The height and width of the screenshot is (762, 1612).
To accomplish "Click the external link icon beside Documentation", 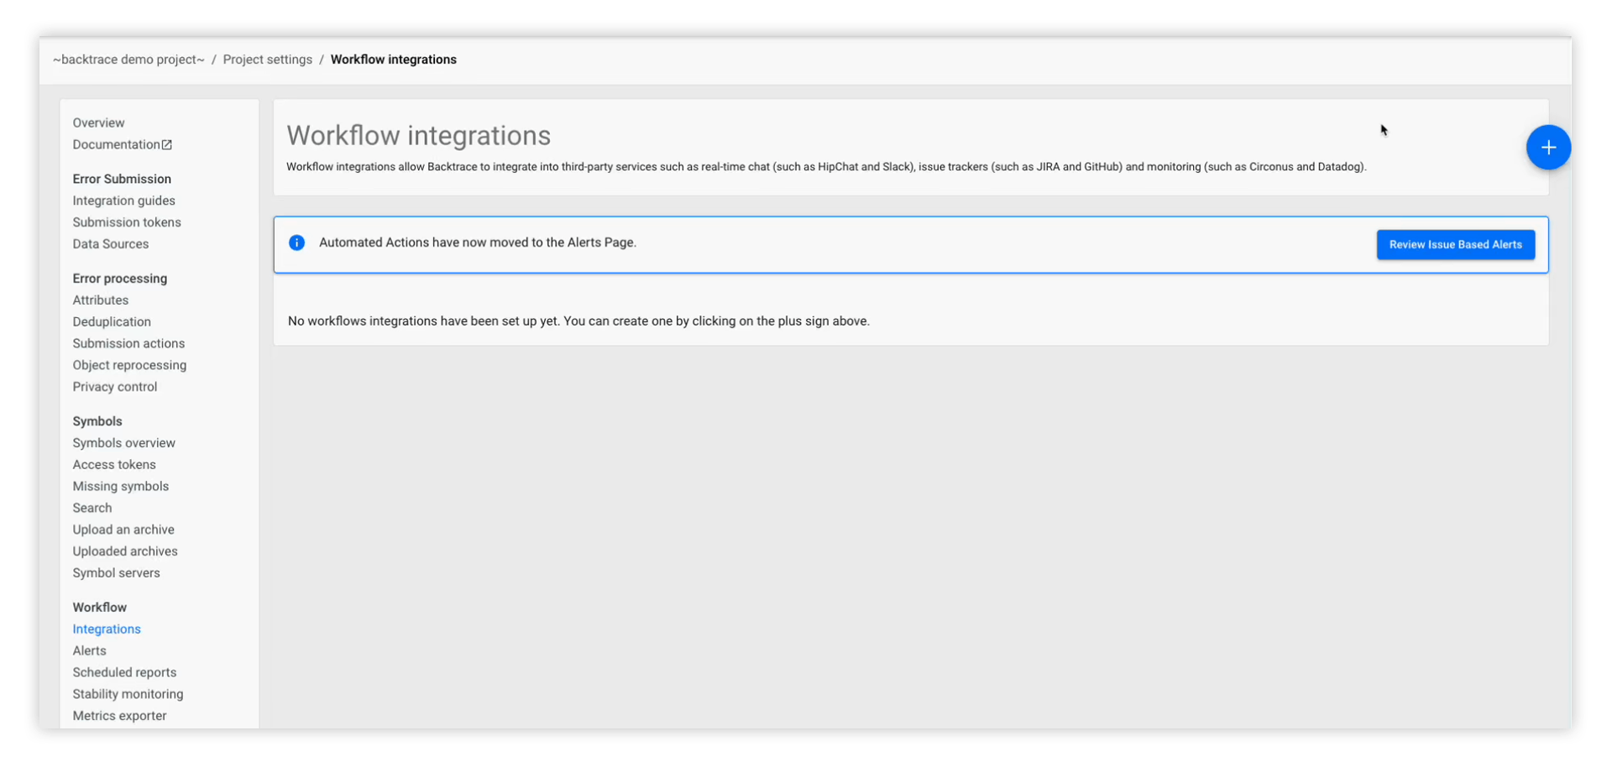I will pyautogui.click(x=167, y=145).
